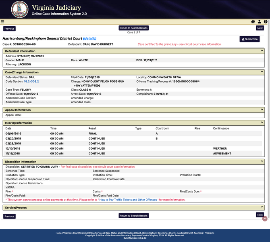Screen dimensions: 270x242
Task: Click defendant name CAIN, DAVID BURNETT
Action: coord(98,44)
